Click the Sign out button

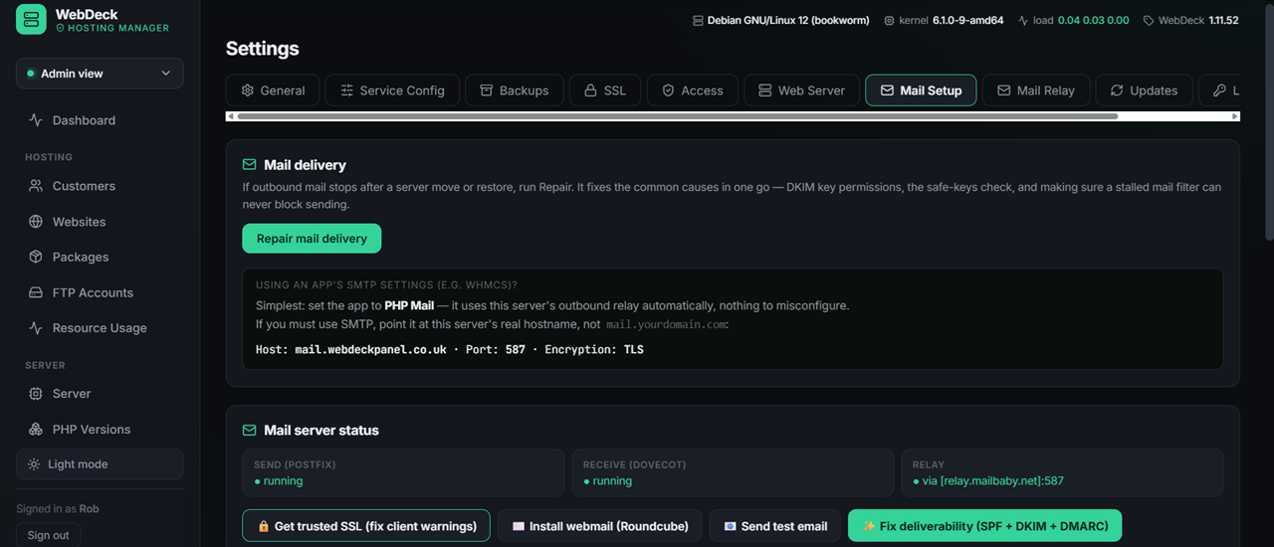tap(48, 535)
